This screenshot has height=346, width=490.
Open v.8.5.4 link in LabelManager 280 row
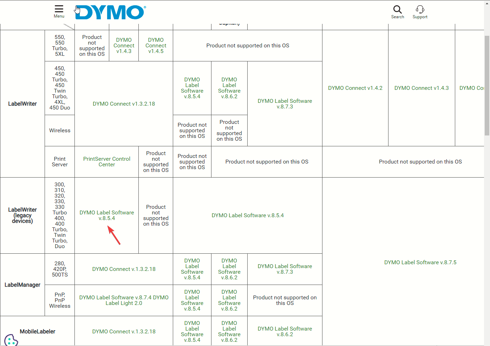click(192, 269)
